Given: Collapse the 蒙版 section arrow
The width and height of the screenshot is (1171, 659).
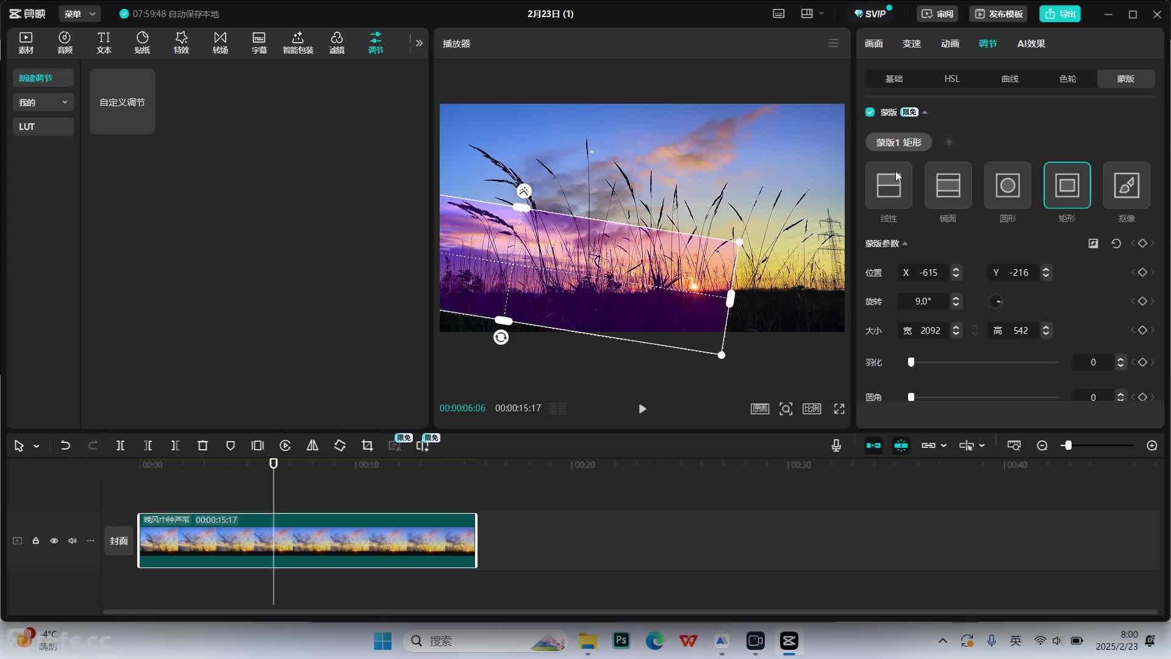Looking at the screenshot, I should [925, 112].
